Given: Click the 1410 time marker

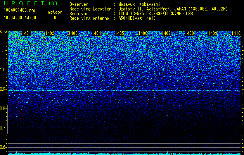Looking at the screenshot, I should (x=236, y=33).
